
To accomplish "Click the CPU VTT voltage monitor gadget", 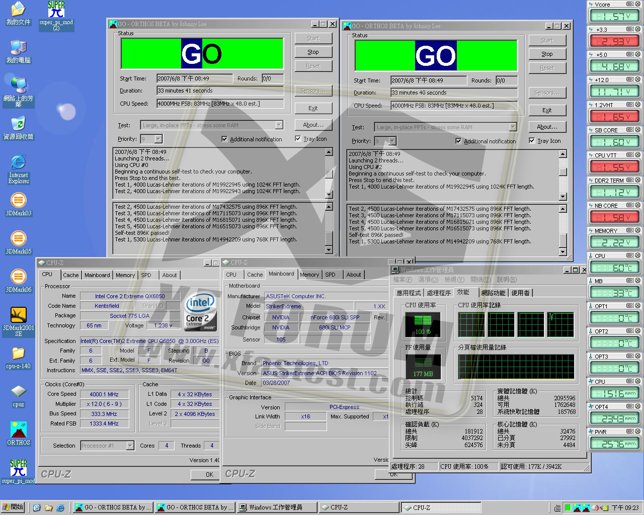I will coord(615,163).
